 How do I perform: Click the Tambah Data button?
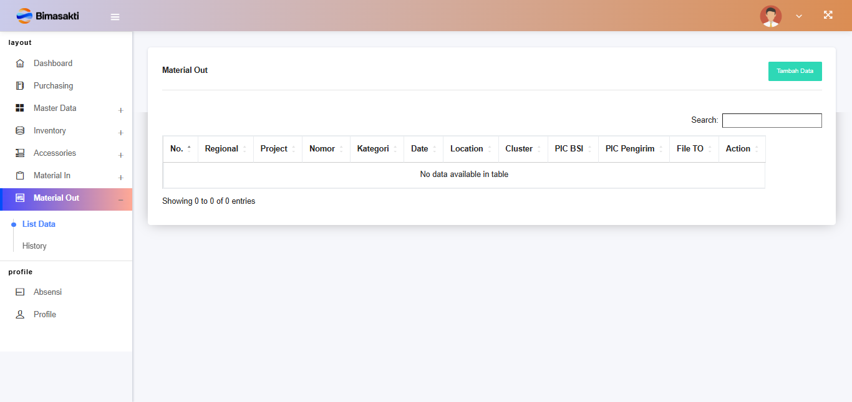coord(795,71)
